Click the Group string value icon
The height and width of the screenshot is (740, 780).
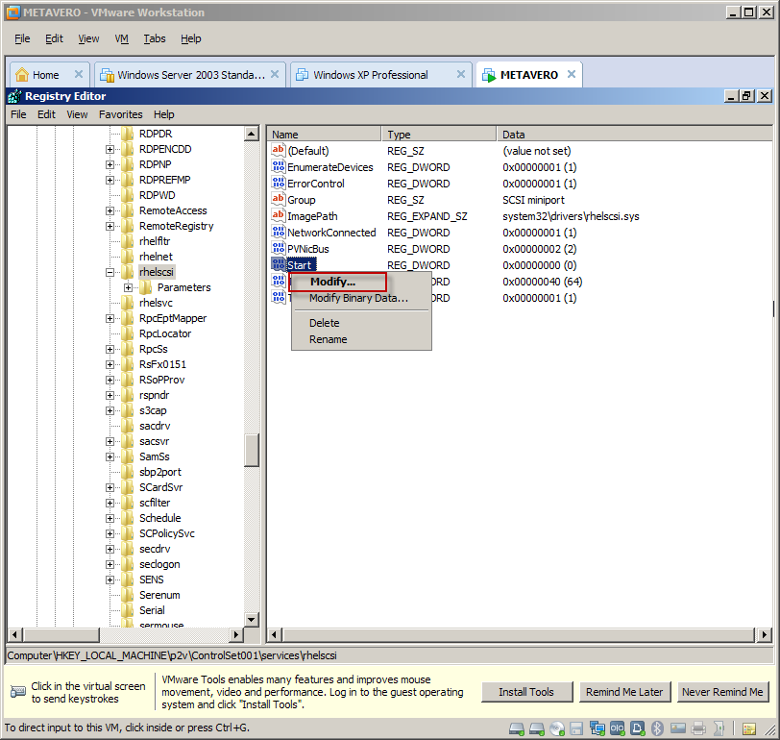point(278,199)
